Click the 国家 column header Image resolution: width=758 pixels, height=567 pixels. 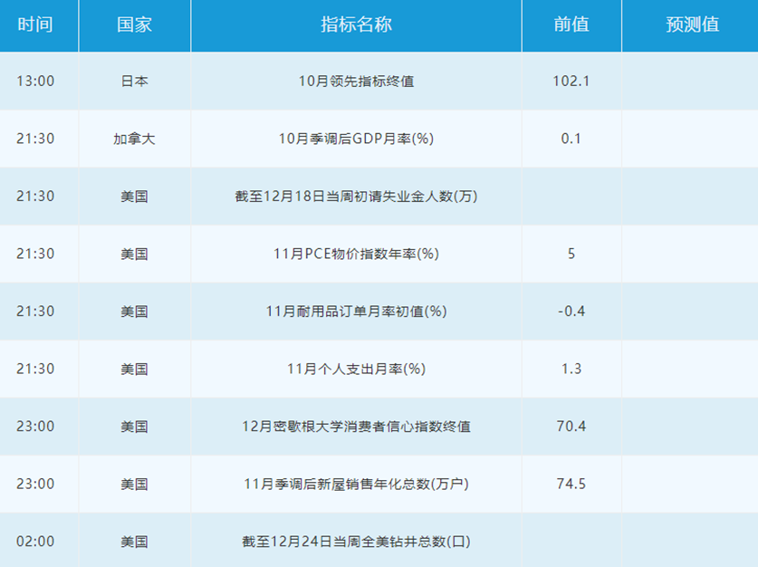pos(134,24)
